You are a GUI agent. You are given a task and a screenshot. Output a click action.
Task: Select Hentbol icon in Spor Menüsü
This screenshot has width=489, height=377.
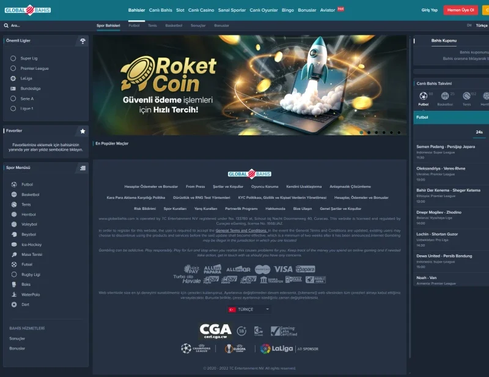pyautogui.click(x=14, y=215)
